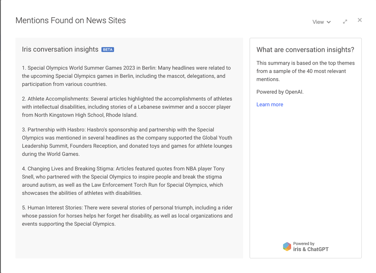Open the View dropdown menu
This screenshot has width=376, height=273.
pos(318,22)
